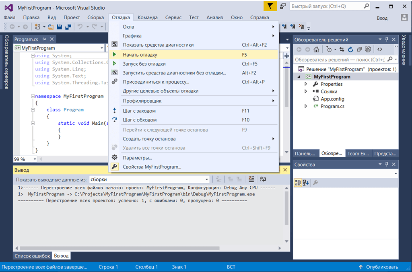This screenshot has width=412, height=272.
Task: Switch to Панель... tab
Action: coord(305,153)
